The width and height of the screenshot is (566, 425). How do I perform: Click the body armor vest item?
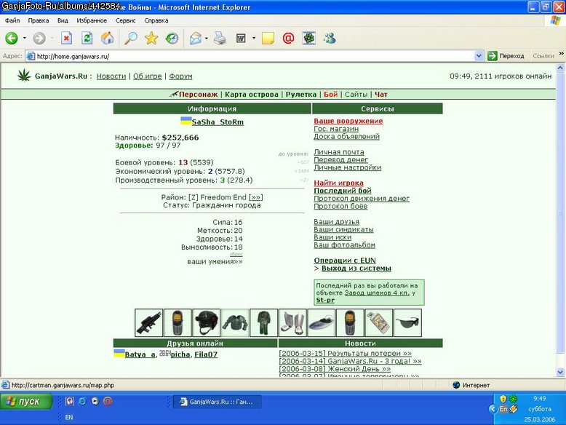(x=235, y=323)
